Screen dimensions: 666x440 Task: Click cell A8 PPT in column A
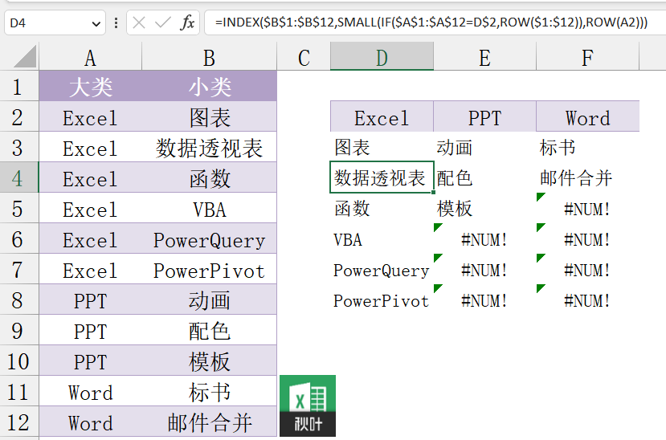tap(90, 300)
